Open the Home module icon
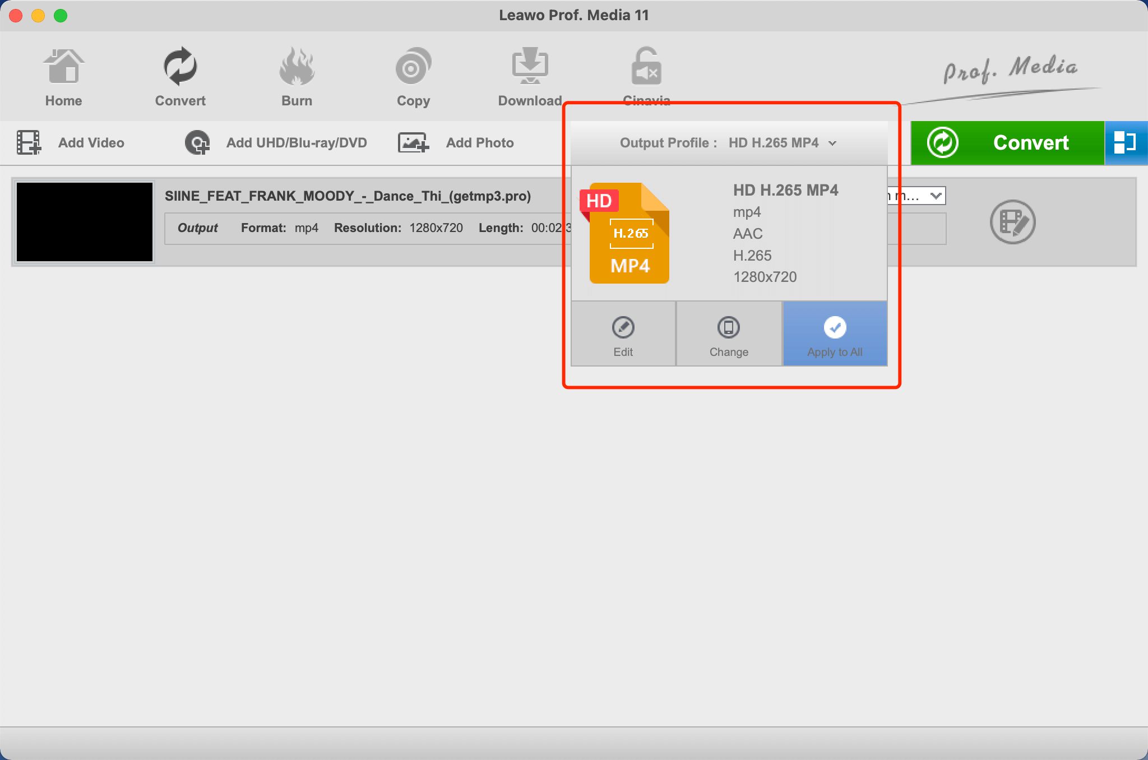Screen dimensions: 1148x760 pyautogui.click(x=63, y=67)
